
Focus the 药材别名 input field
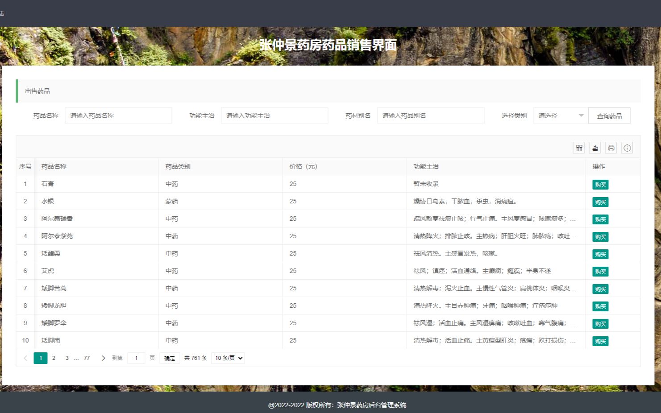[431, 116]
